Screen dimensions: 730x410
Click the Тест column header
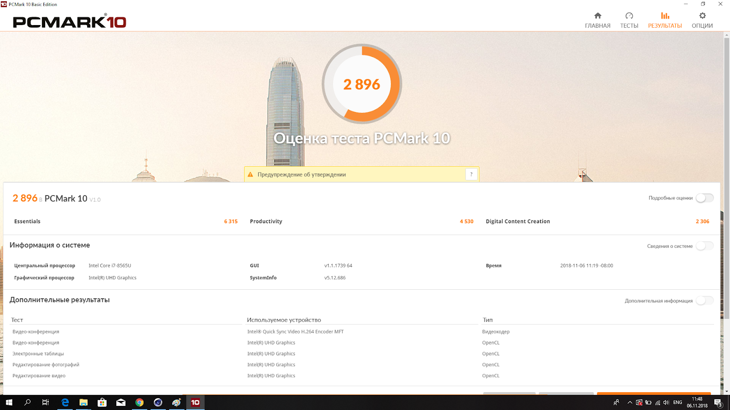pos(17,320)
